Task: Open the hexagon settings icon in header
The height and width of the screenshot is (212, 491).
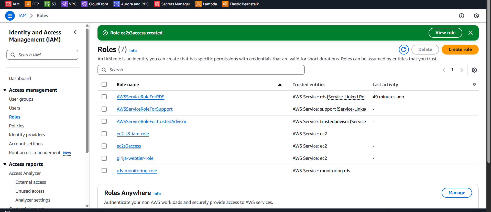Action: pos(476,16)
